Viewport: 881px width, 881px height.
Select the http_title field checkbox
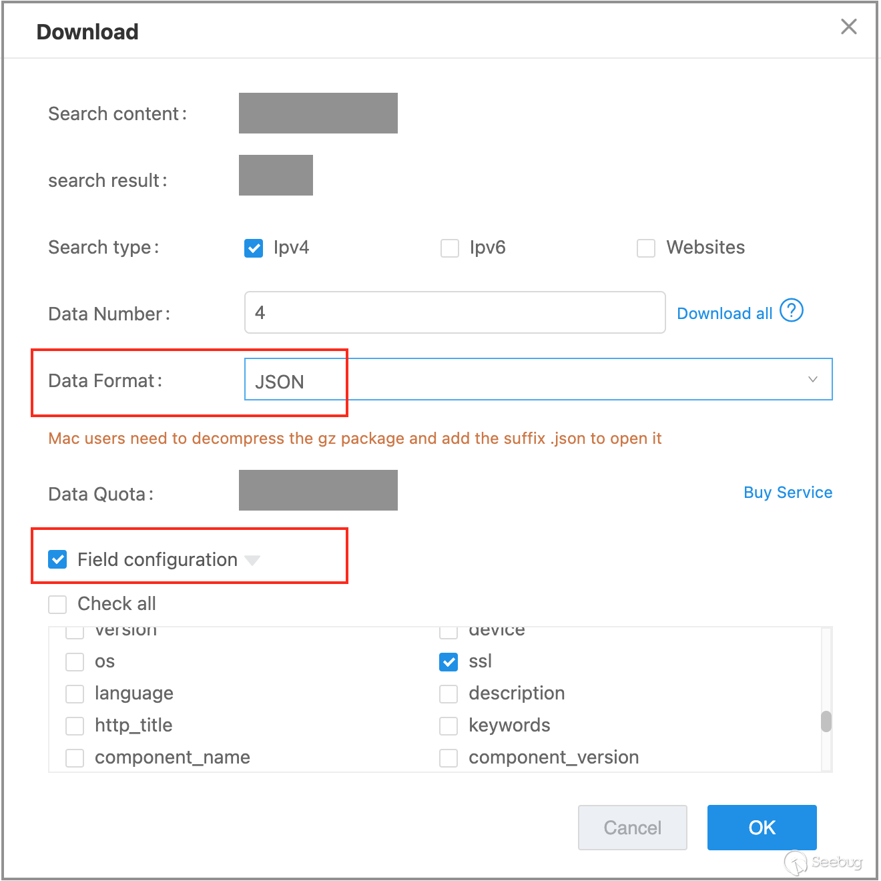(x=75, y=725)
